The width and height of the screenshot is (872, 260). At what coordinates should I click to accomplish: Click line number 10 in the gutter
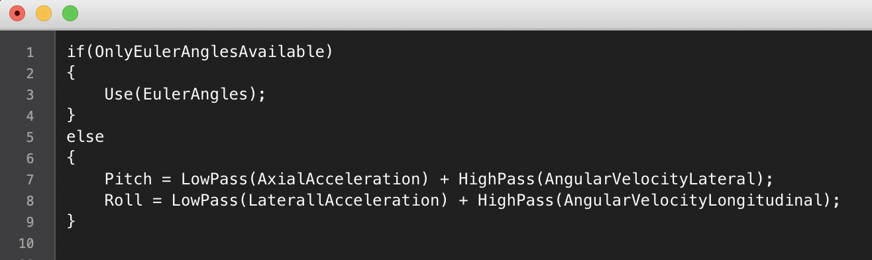click(x=25, y=243)
